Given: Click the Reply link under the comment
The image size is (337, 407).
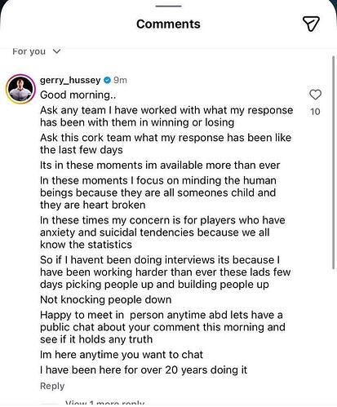Looking at the screenshot, I should click(x=52, y=386).
